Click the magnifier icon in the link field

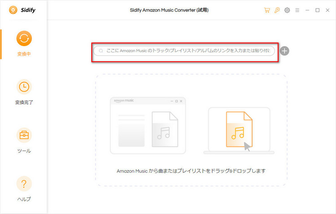tap(101, 51)
